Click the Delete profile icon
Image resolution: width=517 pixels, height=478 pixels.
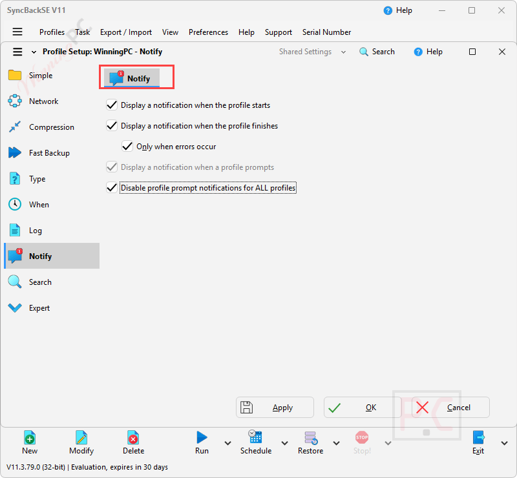pyautogui.click(x=133, y=438)
